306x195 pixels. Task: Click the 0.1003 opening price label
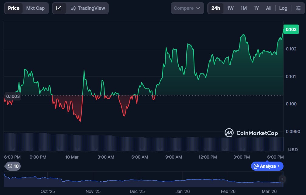click(x=13, y=96)
